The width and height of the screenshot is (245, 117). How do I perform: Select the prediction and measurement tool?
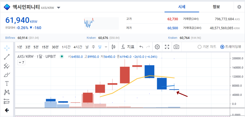point(7,101)
